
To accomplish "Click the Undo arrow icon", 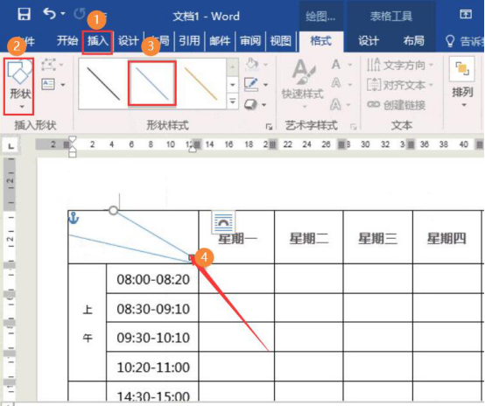I will tap(50, 14).
